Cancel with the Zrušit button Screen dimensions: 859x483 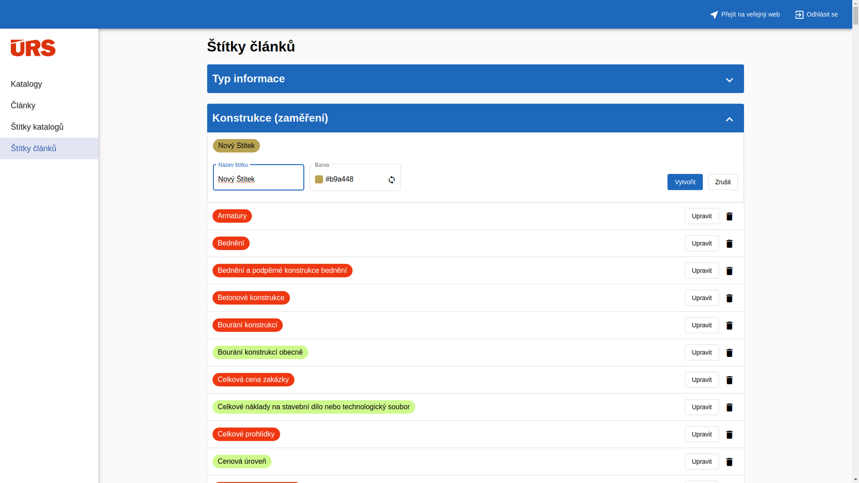pos(723,182)
